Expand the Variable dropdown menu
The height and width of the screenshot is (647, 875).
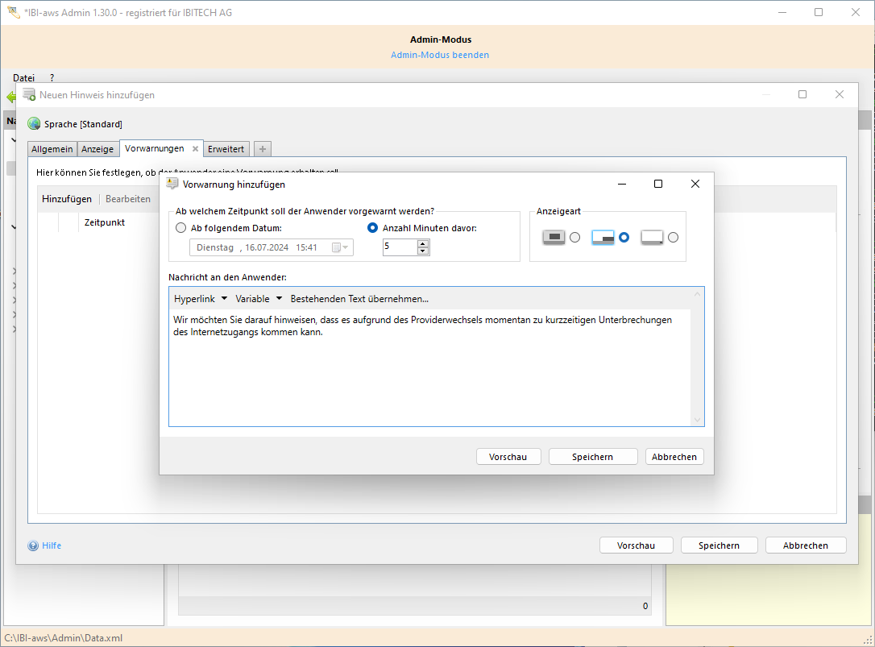(x=259, y=299)
